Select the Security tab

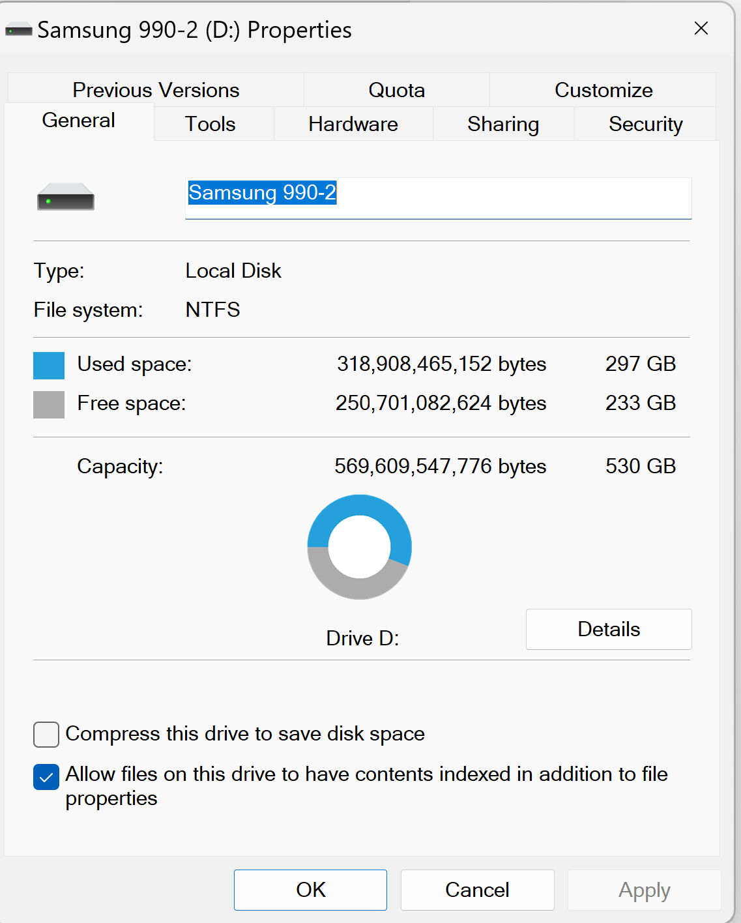(x=645, y=124)
